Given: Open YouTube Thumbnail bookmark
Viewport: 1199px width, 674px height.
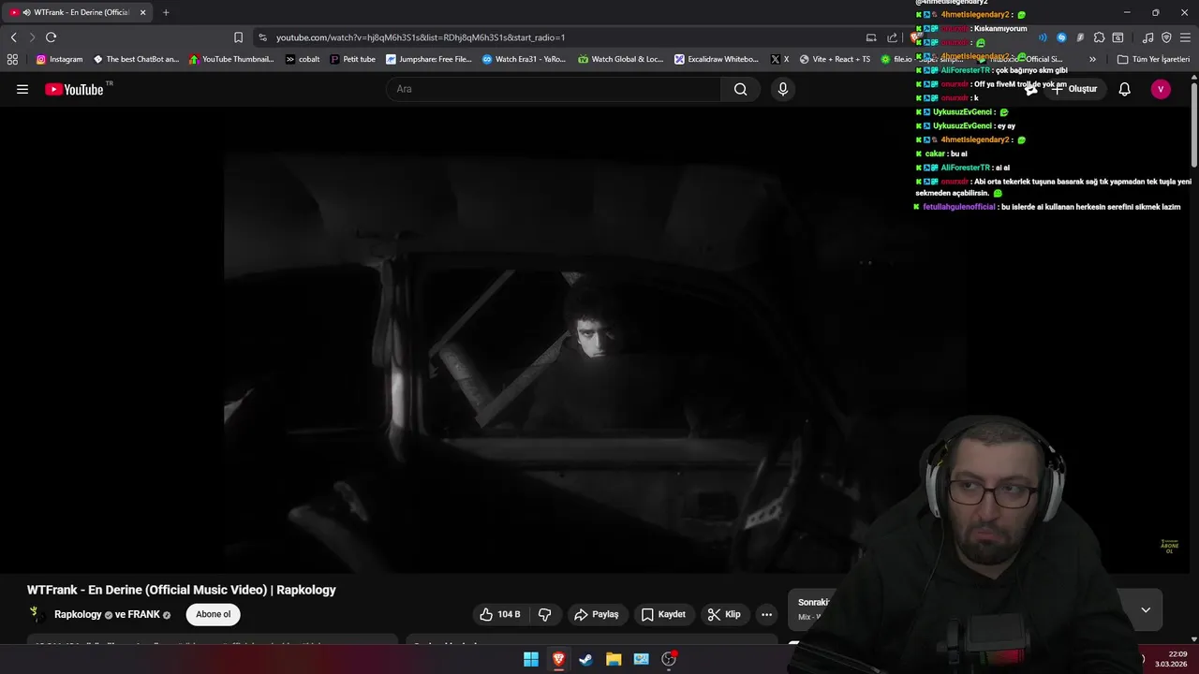Looking at the screenshot, I should pos(231,59).
